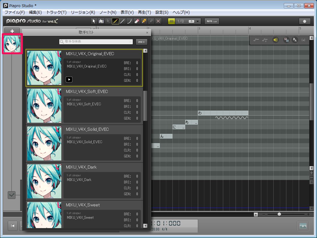Toggle the yellow speaker note audition
The height and width of the screenshot is (238, 317).
tap(275, 40)
